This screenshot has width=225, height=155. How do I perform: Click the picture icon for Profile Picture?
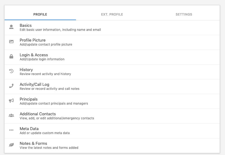[x=11, y=41]
